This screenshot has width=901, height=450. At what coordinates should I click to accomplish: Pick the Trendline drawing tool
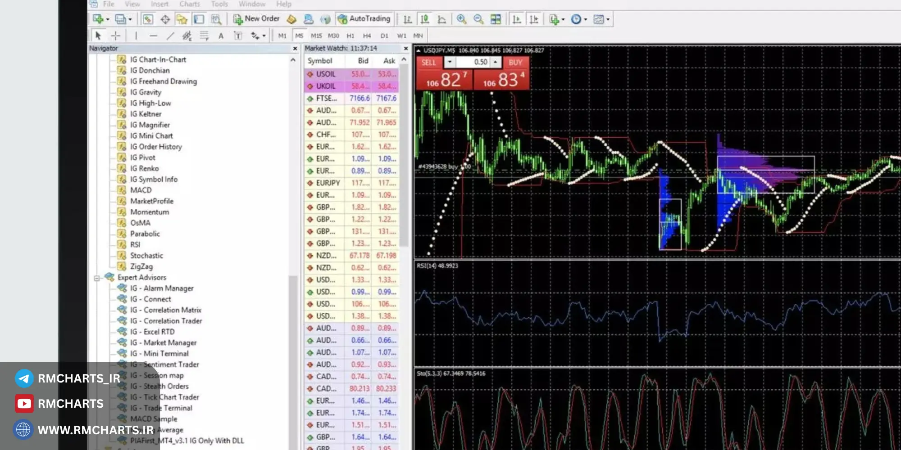170,36
